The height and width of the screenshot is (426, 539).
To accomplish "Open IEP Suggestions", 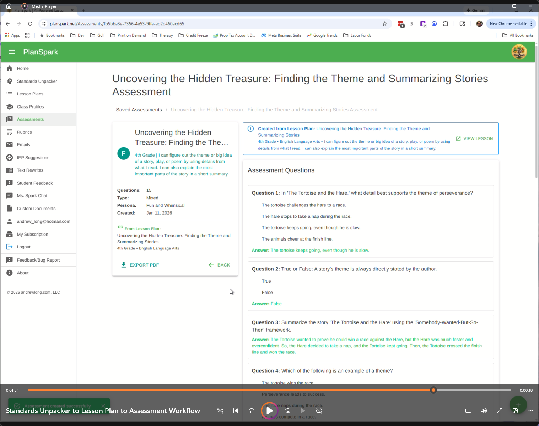I will tap(33, 157).
